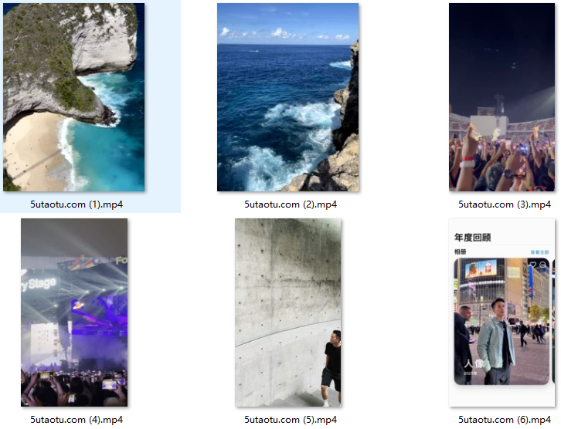
Task: Click the 5utaotu.com (2).mp4 filename
Action: click(x=291, y=204)
